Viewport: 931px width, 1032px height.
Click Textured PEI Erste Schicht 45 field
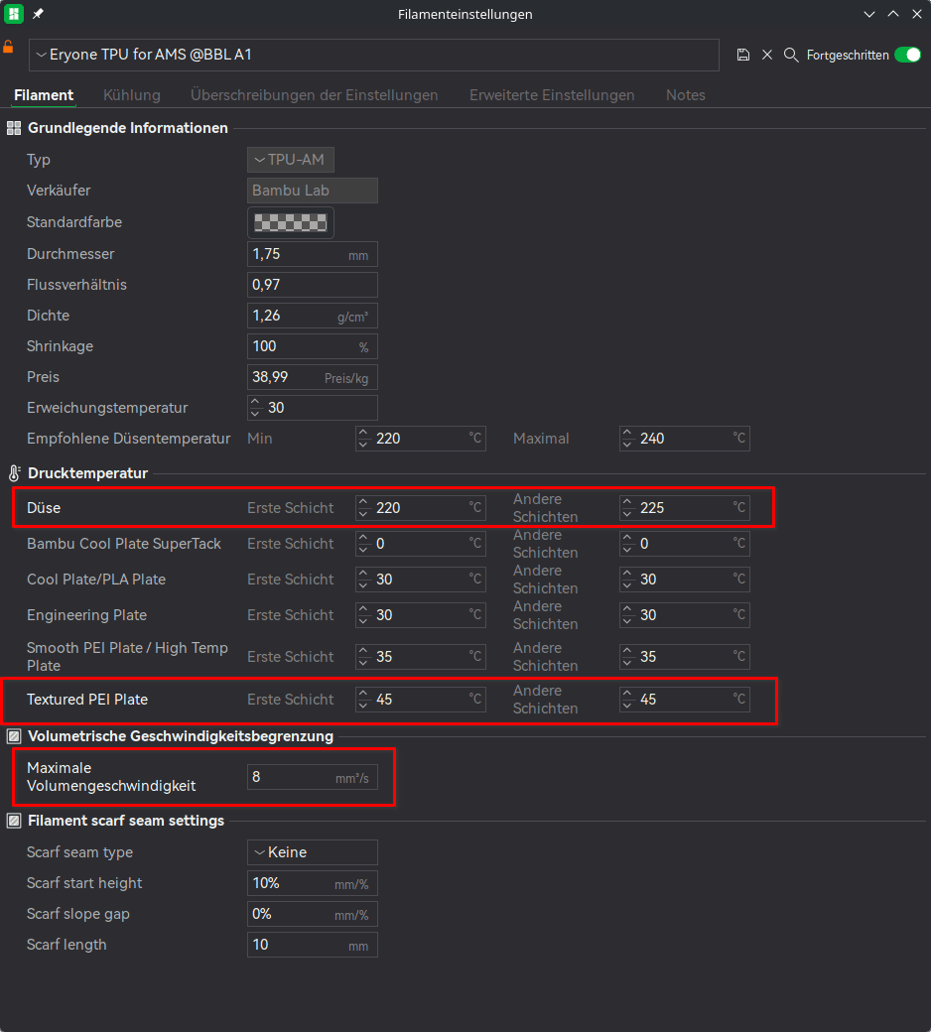421,700
